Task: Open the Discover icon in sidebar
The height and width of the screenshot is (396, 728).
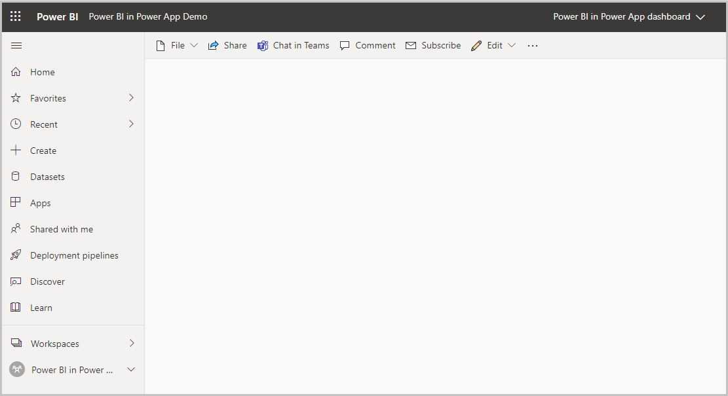Action: (15, 281)
